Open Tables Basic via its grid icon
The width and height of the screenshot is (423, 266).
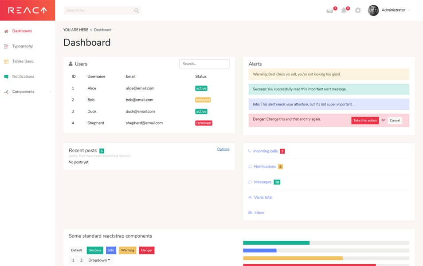[x=6, y=61]
